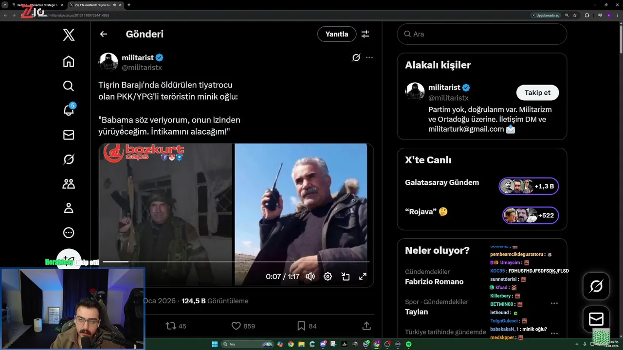Toggle picture-in-picture for video
Image resolution: width=623 pixels, height=350 pixels.
[346, 276]
